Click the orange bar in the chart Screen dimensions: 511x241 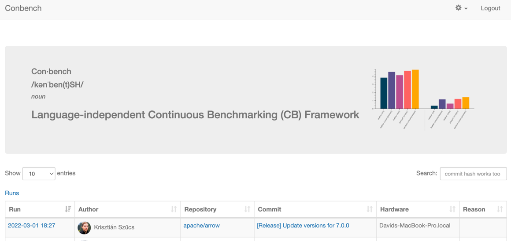pos(415,89)
